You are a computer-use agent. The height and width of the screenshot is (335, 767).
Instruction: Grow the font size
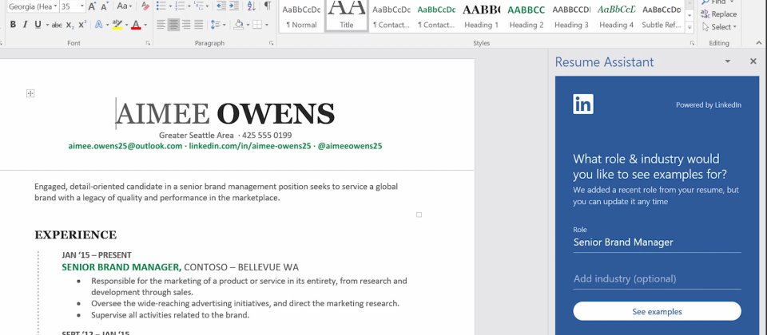tap(92, 6)
